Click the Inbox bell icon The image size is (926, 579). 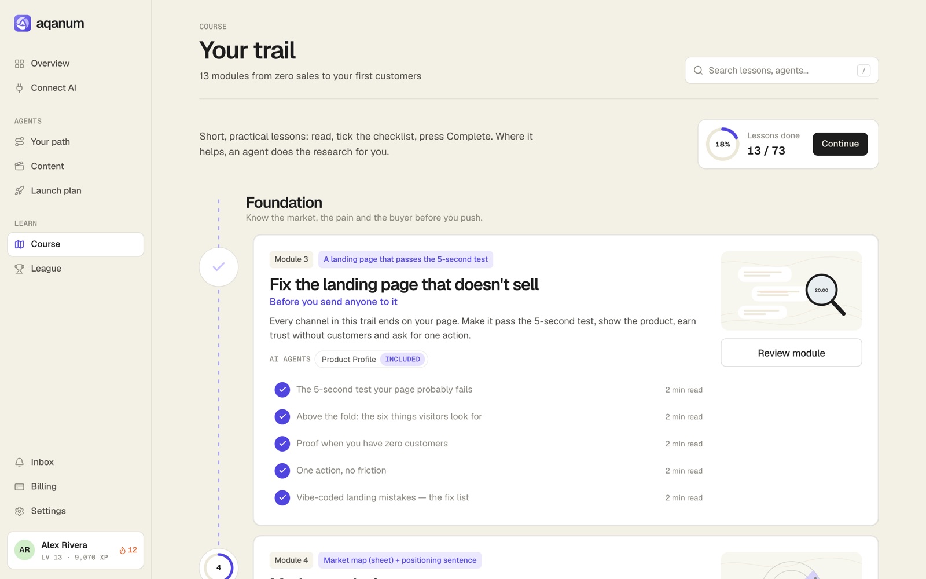[x=20, y=462]
